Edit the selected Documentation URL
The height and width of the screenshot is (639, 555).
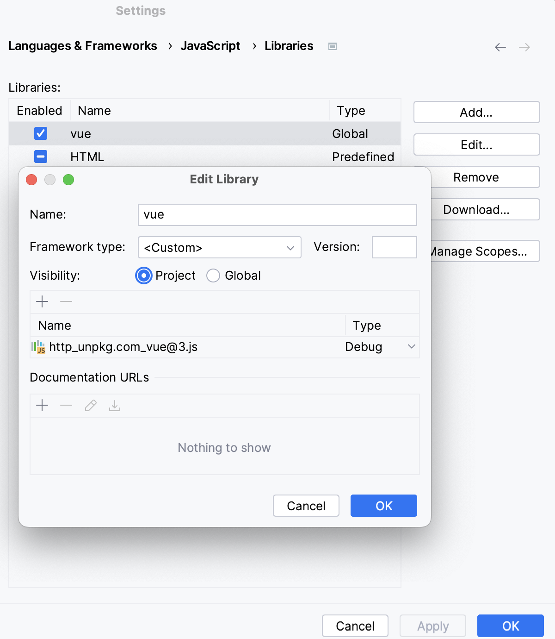coord(91,406)
